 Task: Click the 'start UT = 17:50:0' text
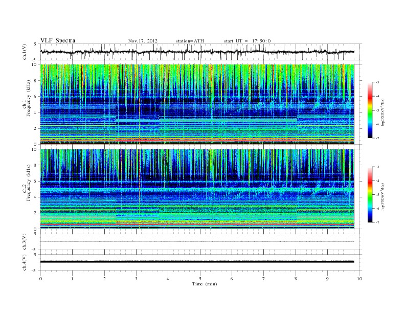(x=247, y=41)
